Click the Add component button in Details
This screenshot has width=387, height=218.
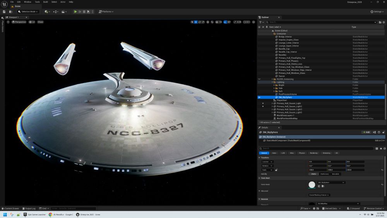pyautogui.click(x=366, y=132)
